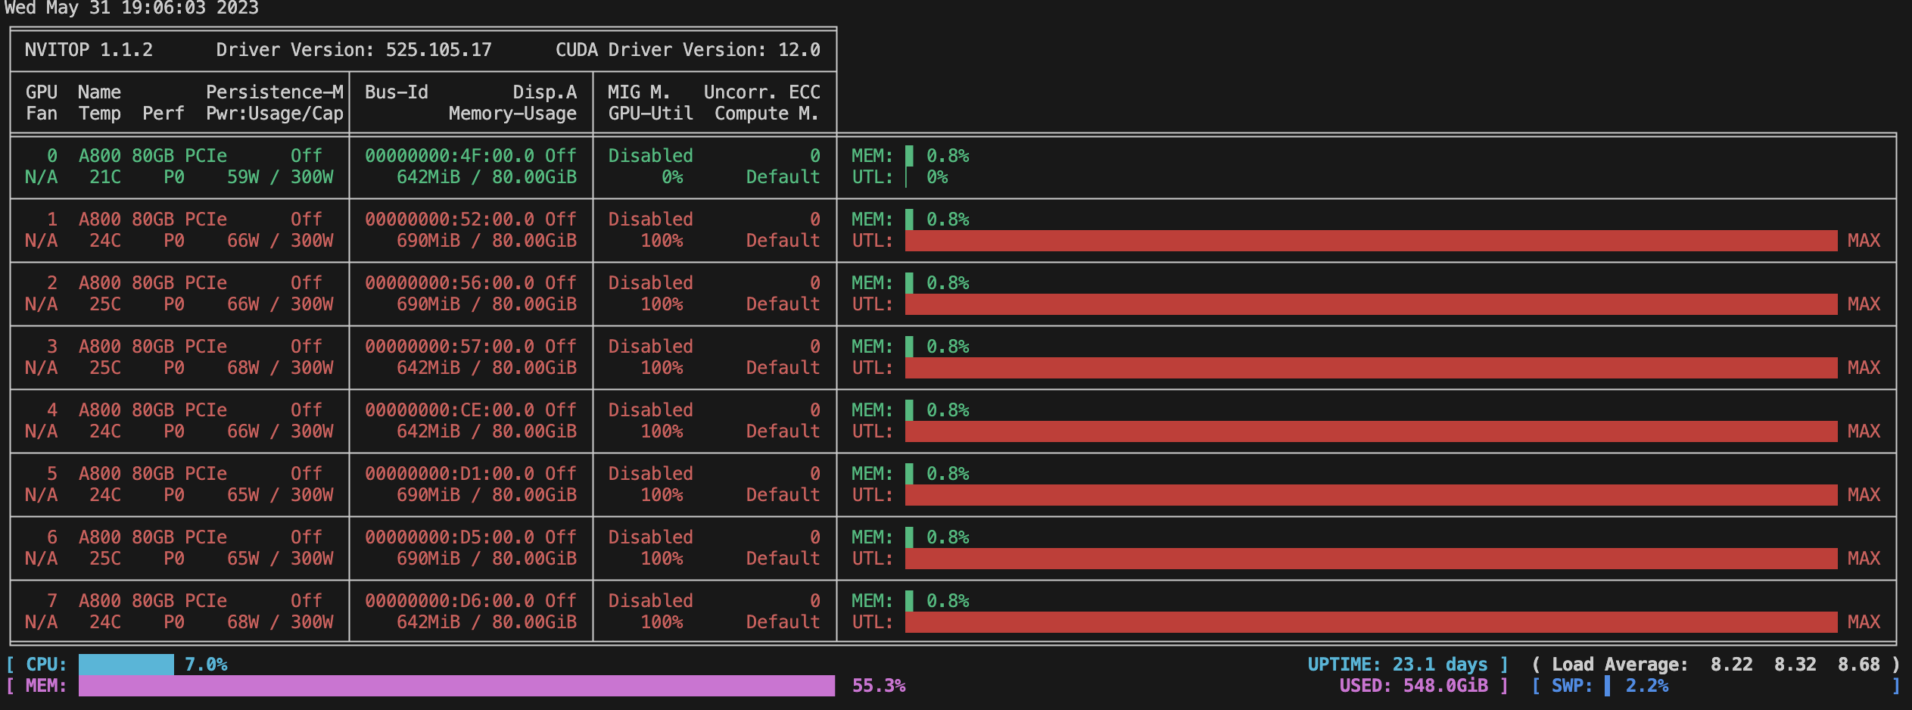Click the SWP swap usage bar indicator

tap(1607, 686)
